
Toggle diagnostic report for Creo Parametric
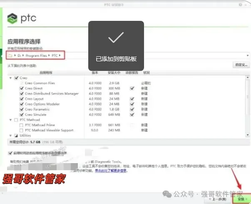click(x=132, y=109)
